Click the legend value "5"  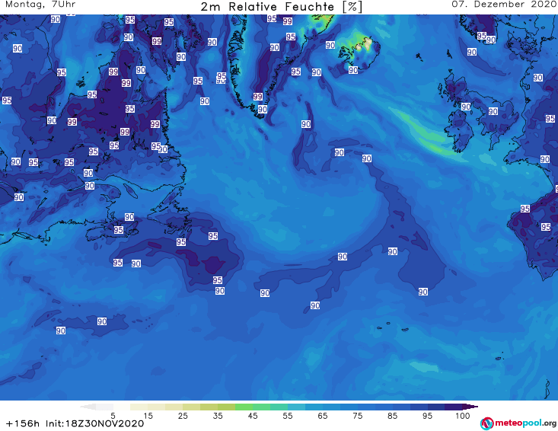(113, 416)
